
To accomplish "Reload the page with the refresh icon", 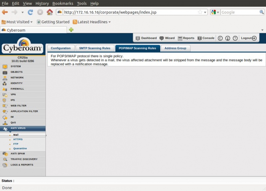I will click(31, 12).
